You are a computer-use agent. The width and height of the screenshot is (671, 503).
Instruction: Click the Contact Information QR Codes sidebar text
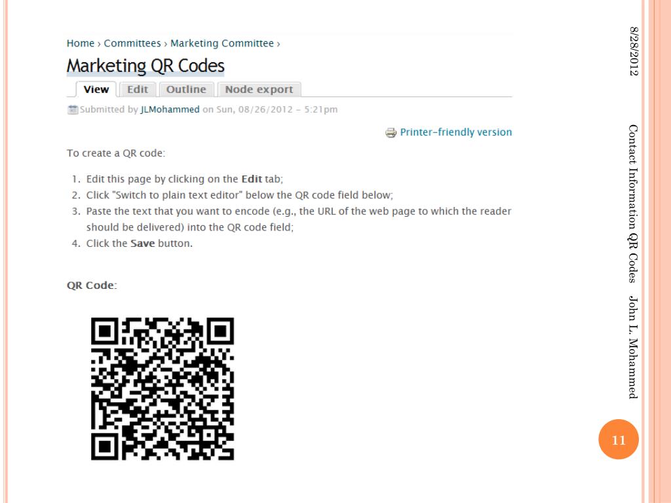(x=634, y=204)
